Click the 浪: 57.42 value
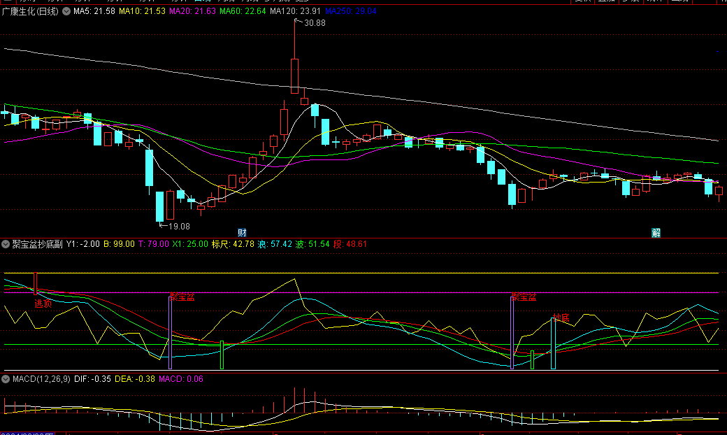Screen dimensions: 727x435 275,244
